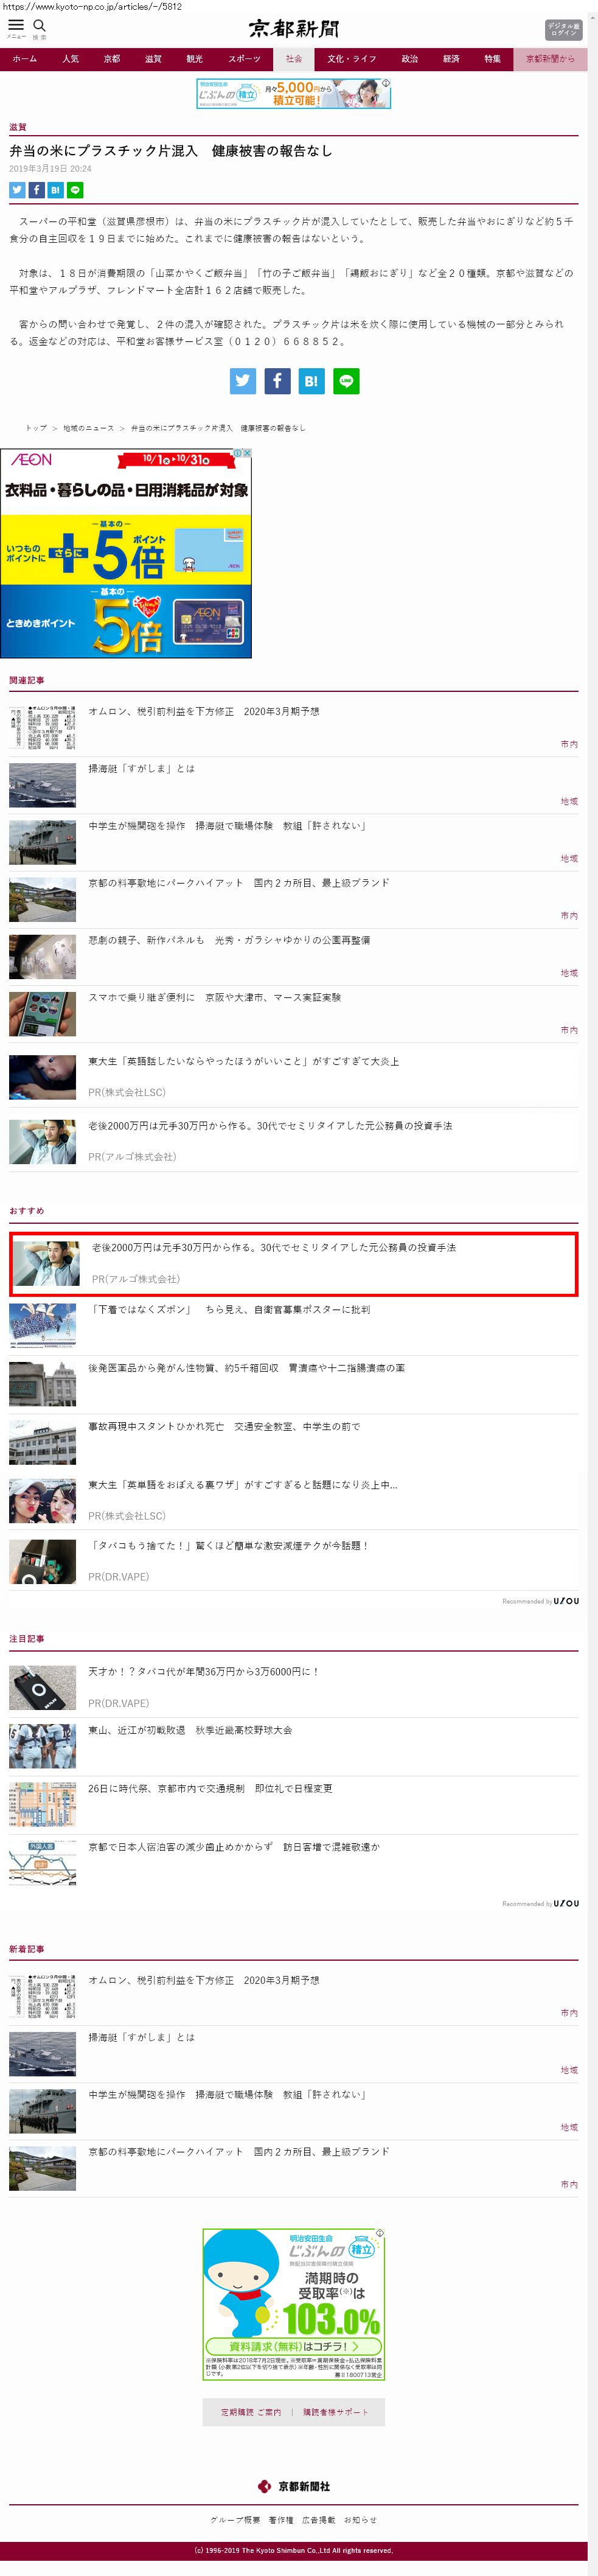598x2576 pixels.
Task: Share with large Facebook button below article text
Action: point(277,381)
